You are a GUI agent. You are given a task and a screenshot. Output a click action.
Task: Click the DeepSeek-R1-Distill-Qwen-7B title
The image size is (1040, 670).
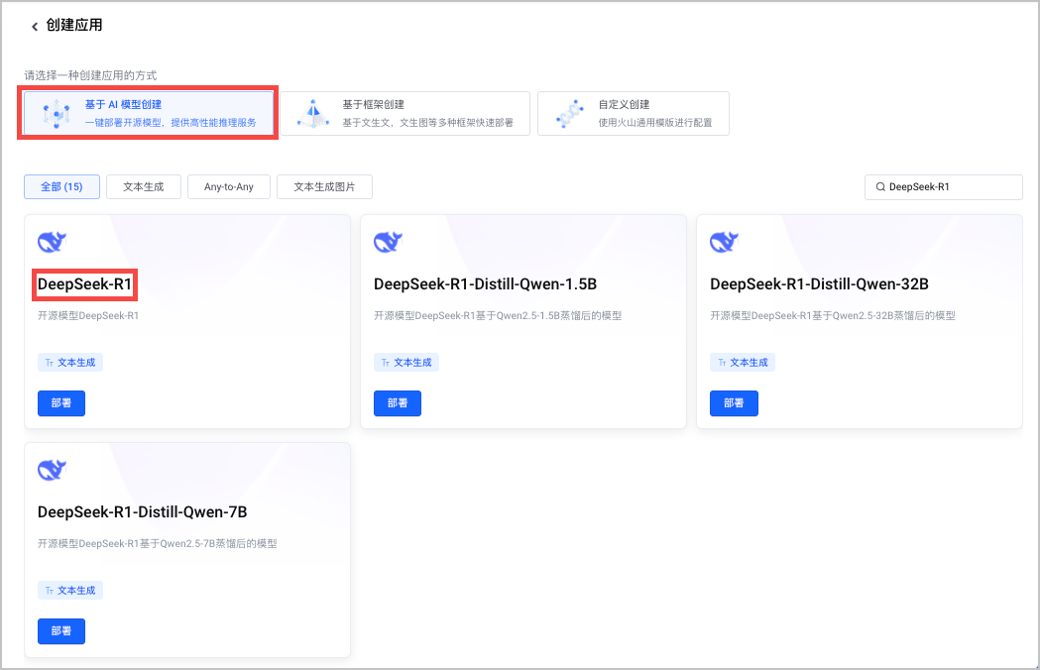143,512
